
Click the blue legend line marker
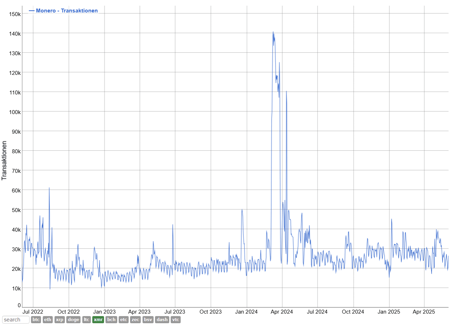(x=31, y=11)
